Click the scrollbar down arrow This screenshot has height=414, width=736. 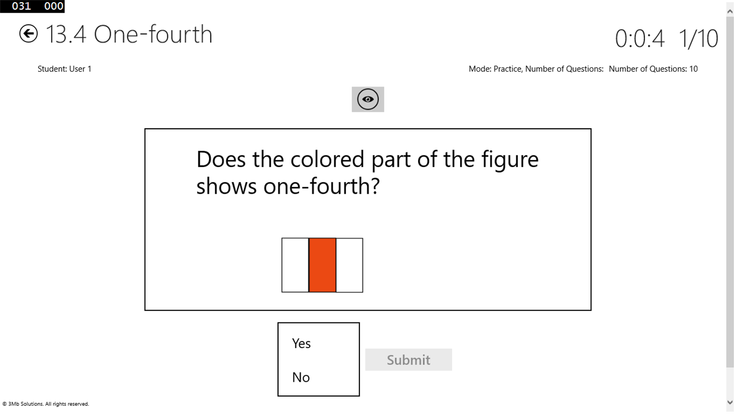click(x=730, y=402)
